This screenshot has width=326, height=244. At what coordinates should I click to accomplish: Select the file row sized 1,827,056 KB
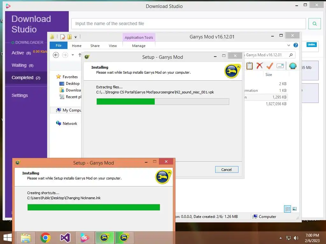(x=266, y=104)
